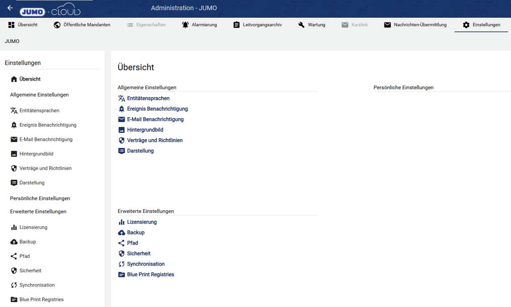This screenshot has width=511, height=307.
Task: Click the cloud upload icon for Backup in sidebar
Action: coord(14,242)
